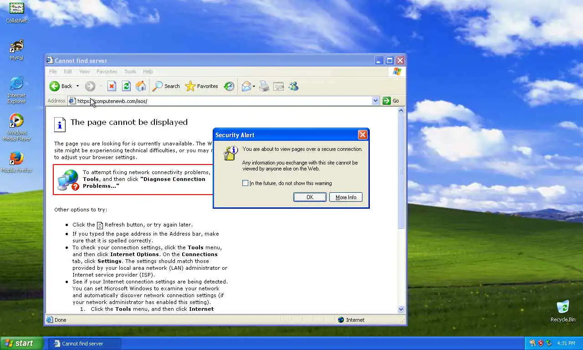The width and height of the screenshot is (583, 350).
Task: Expand the address bar URL dropdown
Action: [375, 101]
